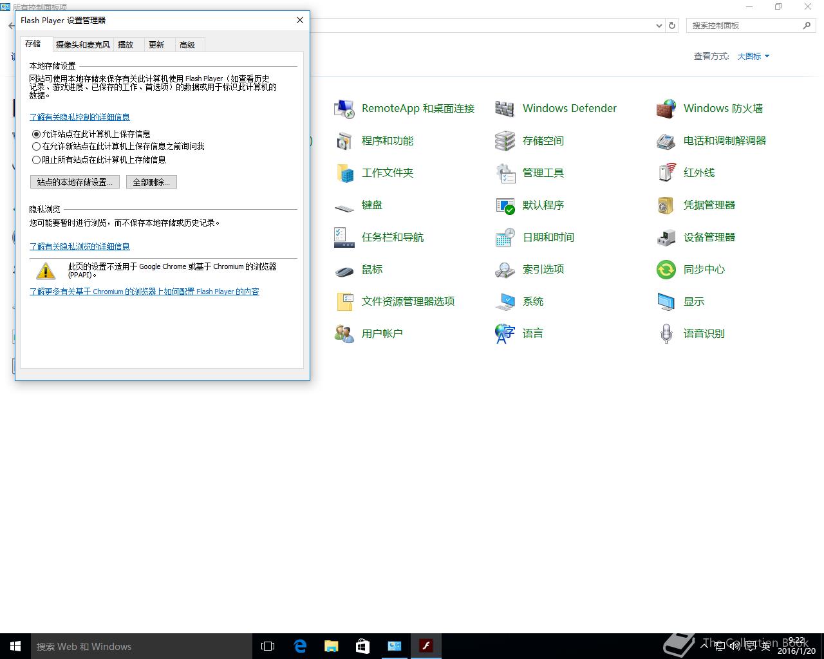824x659 pixels.
Task: Open Task View on taskbar
Action: tap(268, 646)
